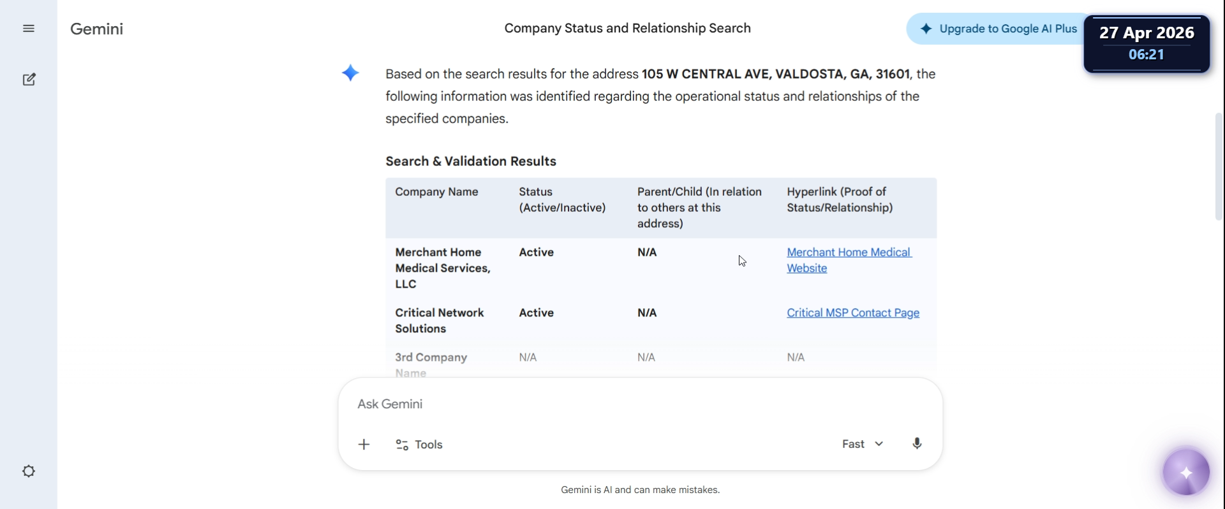Click the conversation title Company Status
This screenshot has height=509, width=1225.
(x=627, y=29)
